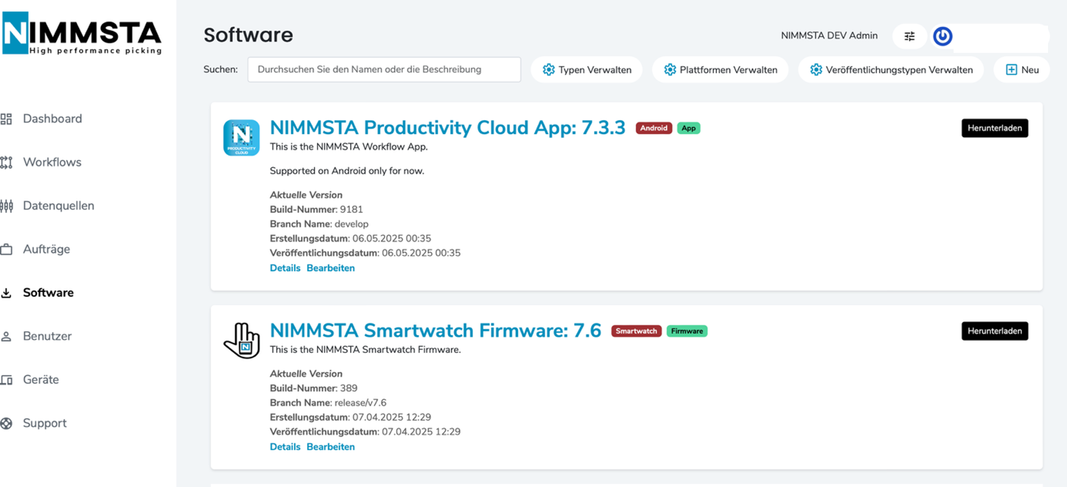Click the red Android tag
Viewport: 1067px width, 487px height.
pyautogui.click(x=654, y=128)
